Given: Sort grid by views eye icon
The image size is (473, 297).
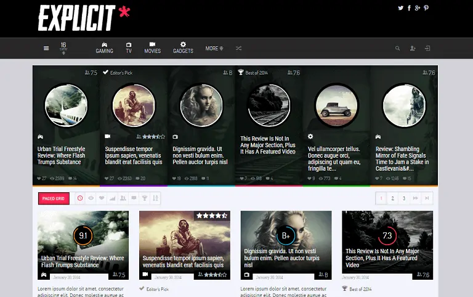Looking at the screenshot, I should coord(91,198).
